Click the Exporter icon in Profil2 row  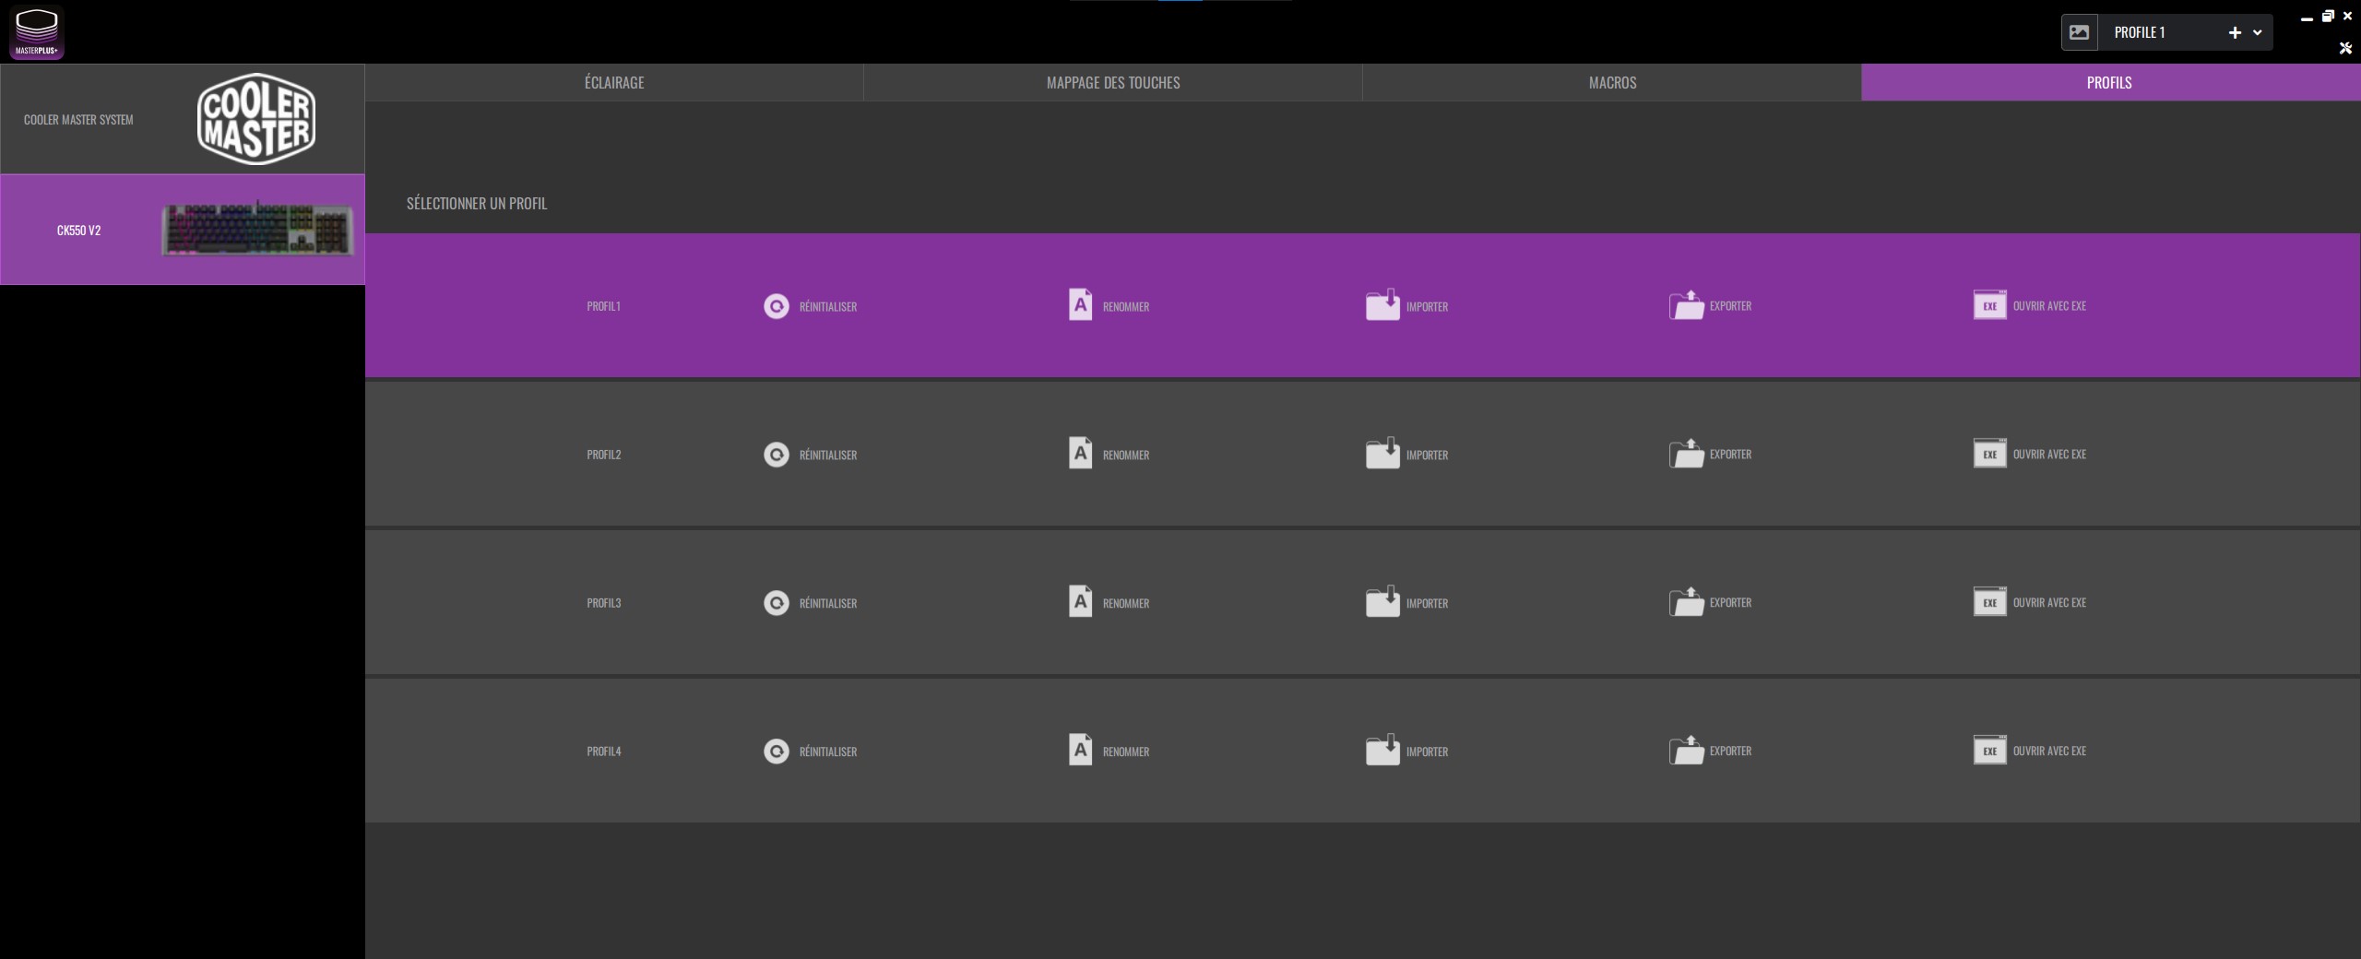click(x=1686, y=454)
